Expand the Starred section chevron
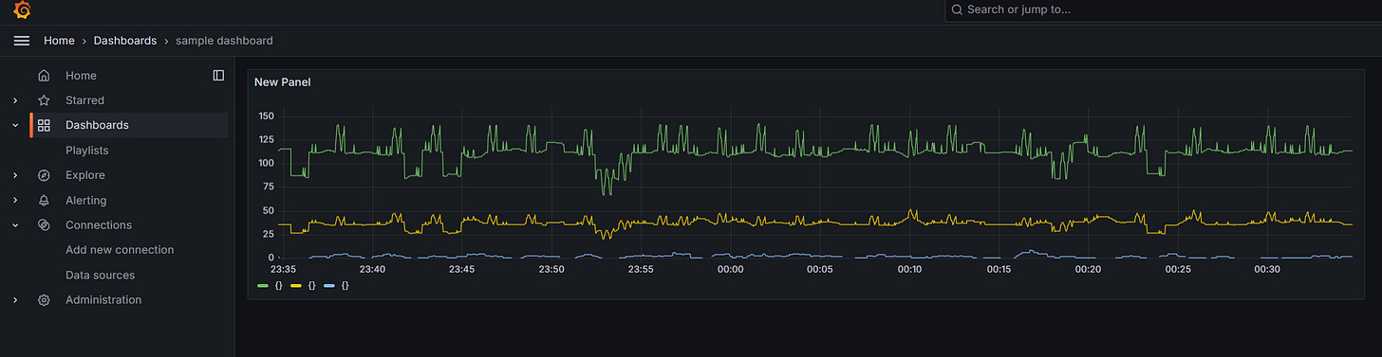Viewport: 1382px width, 357px height. tap(14, 100)
